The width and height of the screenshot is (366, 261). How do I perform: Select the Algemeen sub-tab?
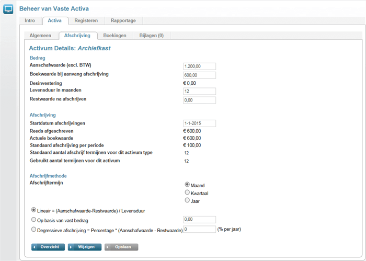tap(40, 36)
